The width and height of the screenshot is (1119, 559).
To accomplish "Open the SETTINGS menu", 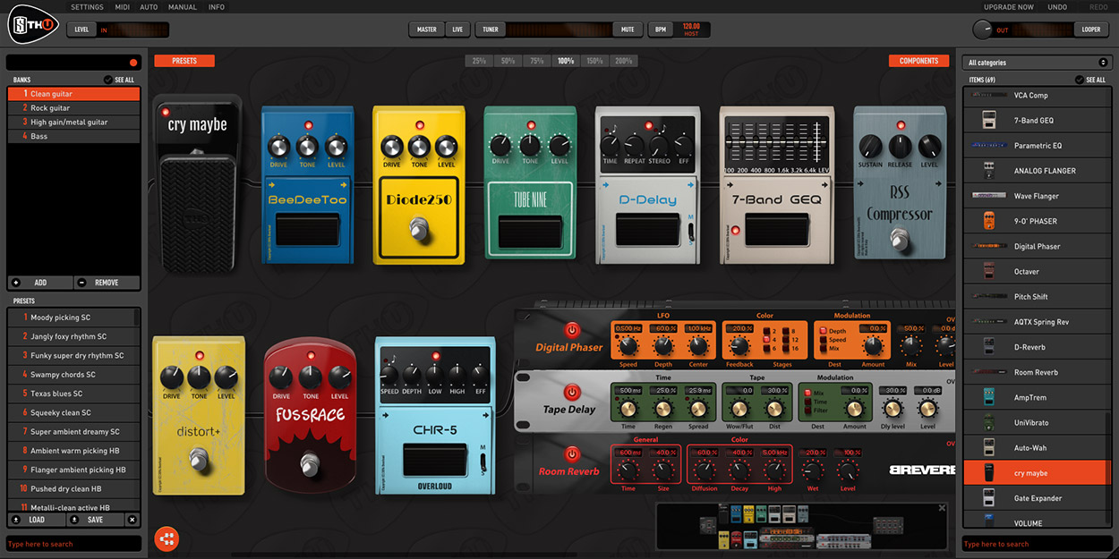I will tap(87, 7).
